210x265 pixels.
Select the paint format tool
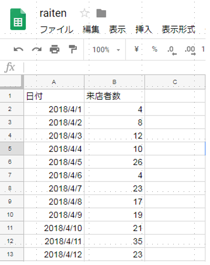tap(73, 49)
